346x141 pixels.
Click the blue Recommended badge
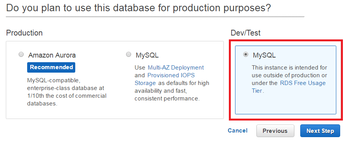click(x=51, y=67)
